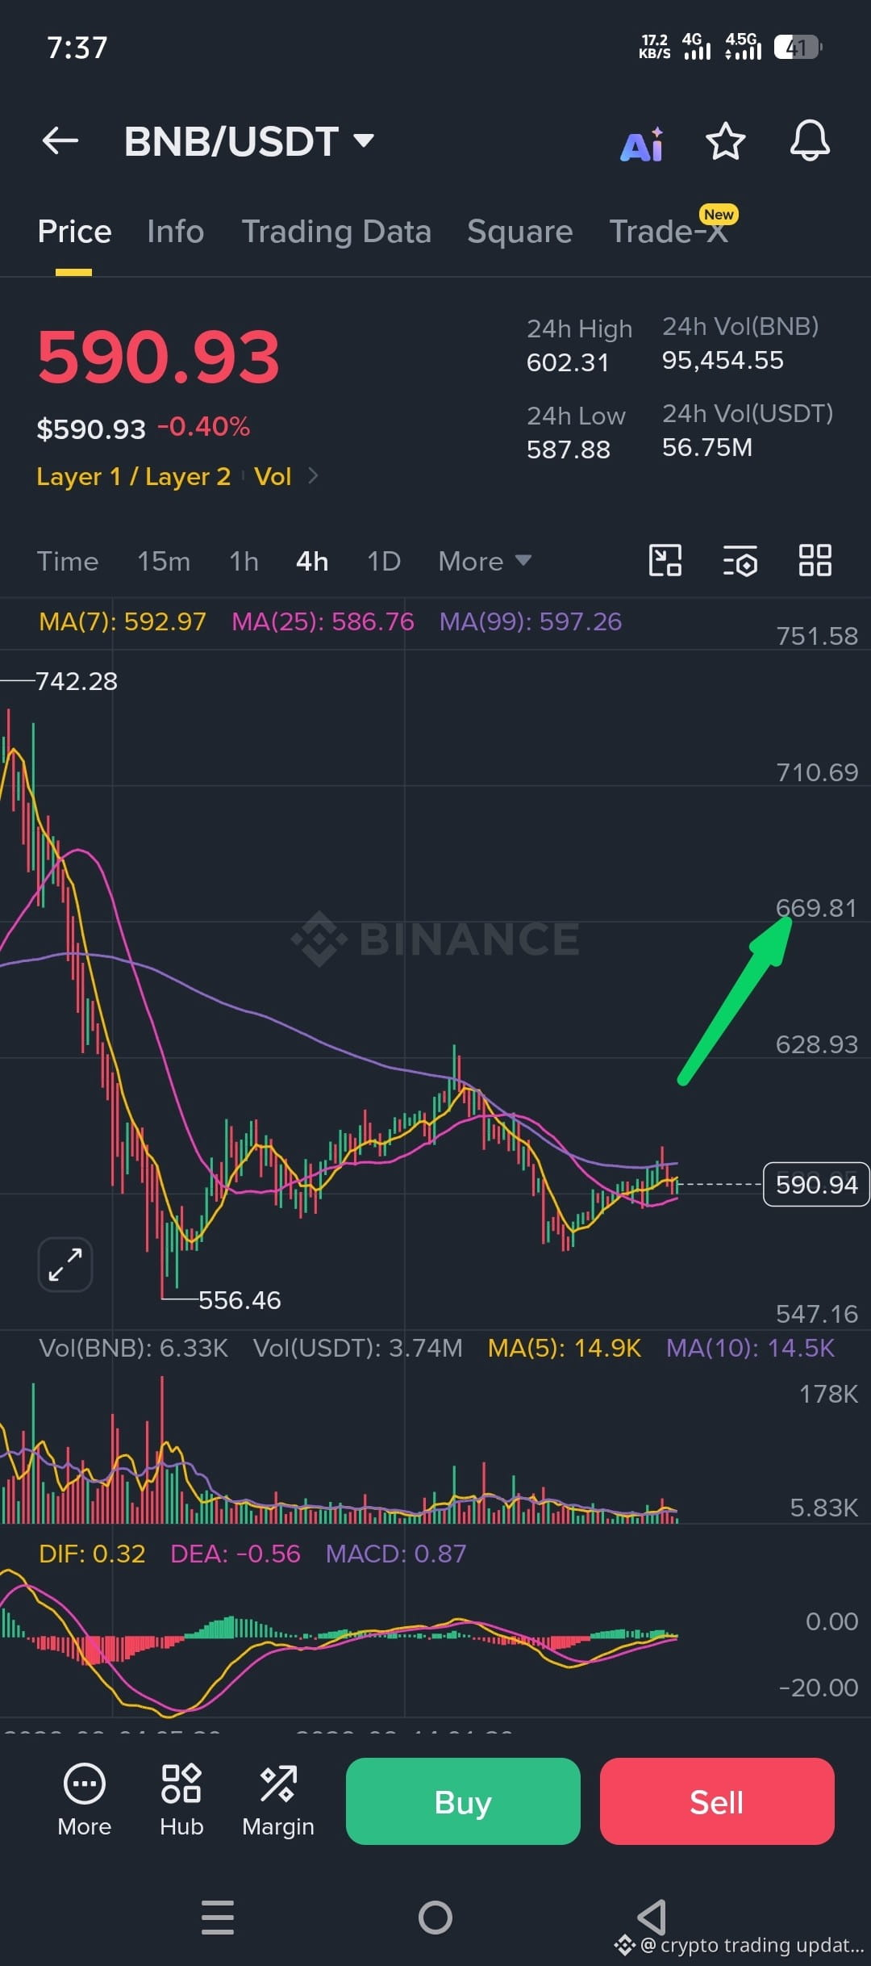
Task: Tap the back arrow icon
Action: pyautogui.click(x=60, y=140)
